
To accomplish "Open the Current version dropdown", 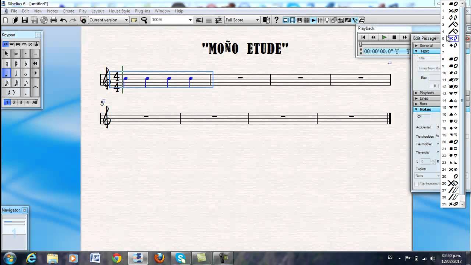I will (x=108, y=20).
